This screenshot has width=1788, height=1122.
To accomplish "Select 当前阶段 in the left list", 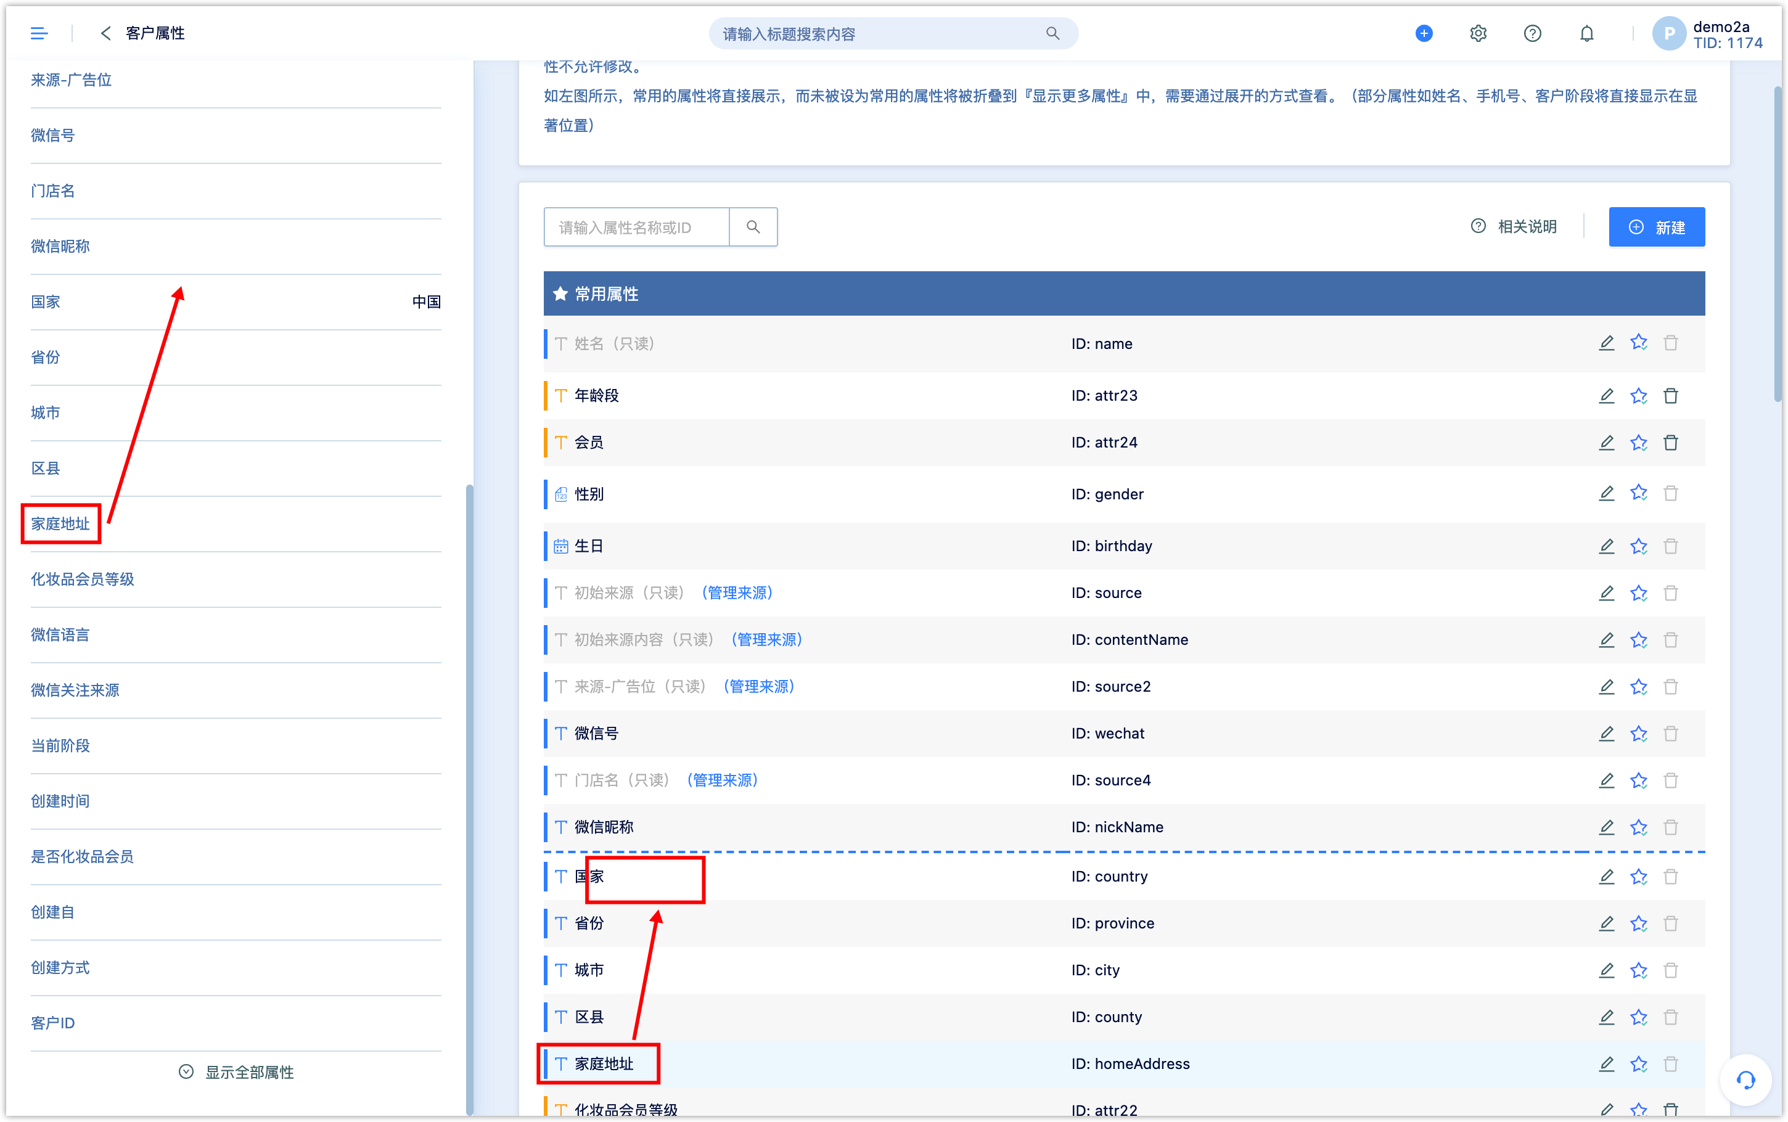I will pos(60,746).
